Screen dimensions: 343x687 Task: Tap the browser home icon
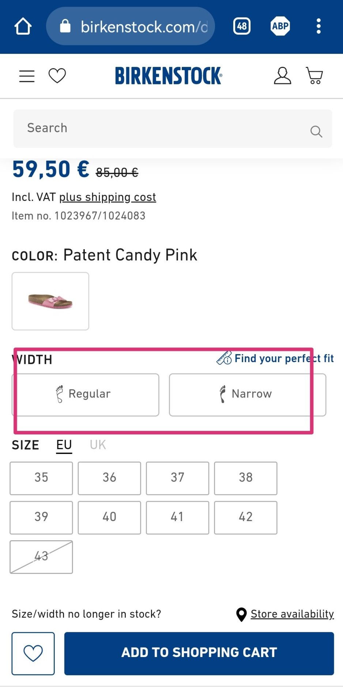pos(23,26)
